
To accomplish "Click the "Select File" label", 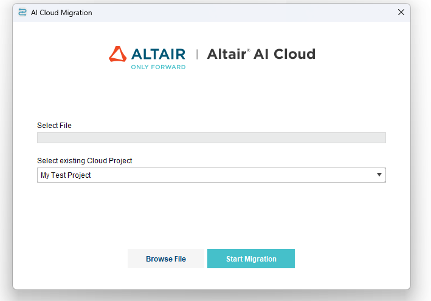I will 55,126.
